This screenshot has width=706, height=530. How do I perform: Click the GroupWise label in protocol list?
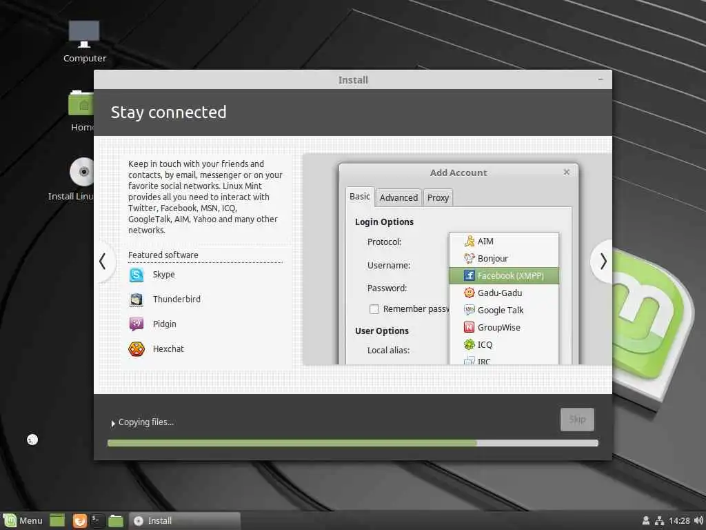pos(499,327)
